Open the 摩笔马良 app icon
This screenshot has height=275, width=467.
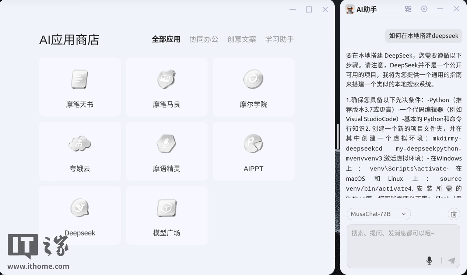(x=166, y=79)
